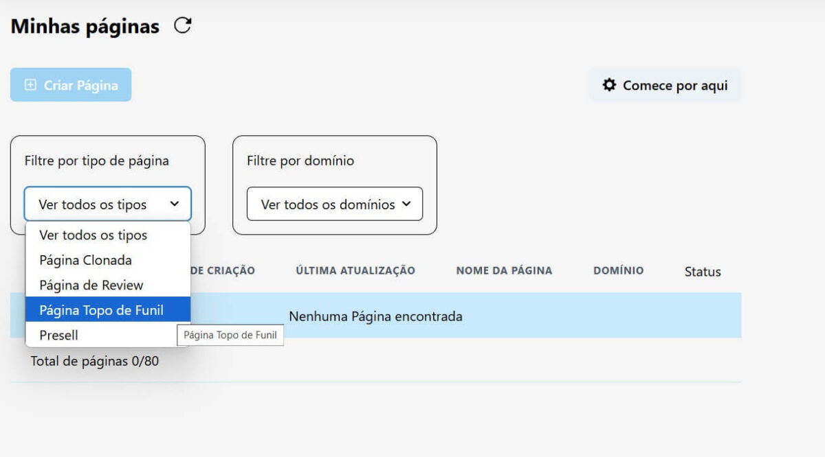
Task: Click the 'Status' column header
Action: (702, 271)
